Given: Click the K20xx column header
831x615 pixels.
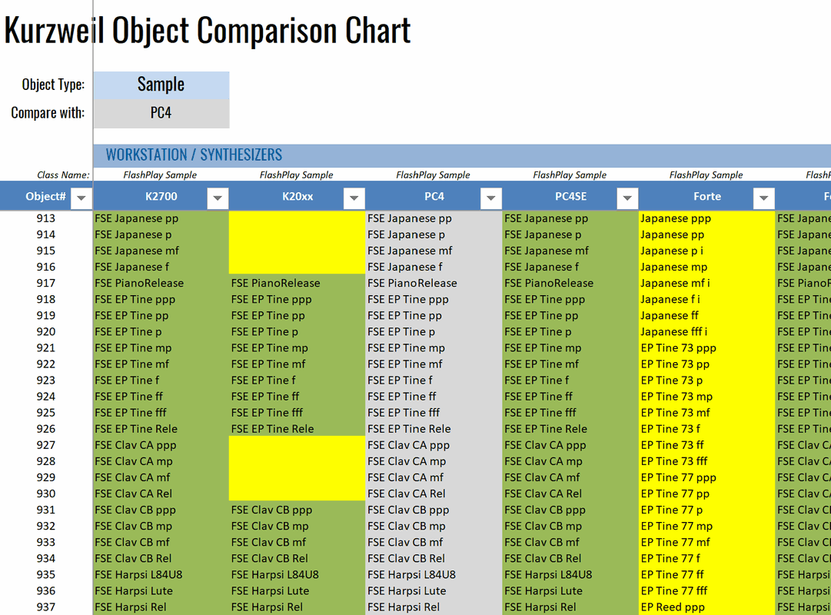Looking at the screenshot, I should (x=297, y=196).
